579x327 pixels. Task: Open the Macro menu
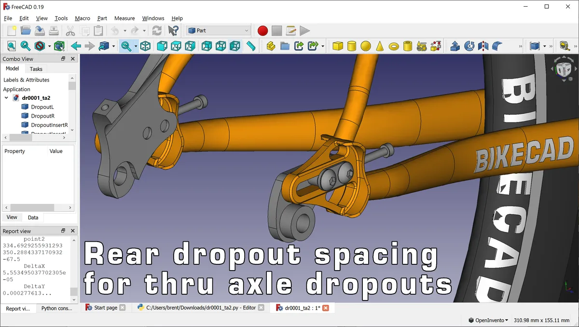[83, 18]
